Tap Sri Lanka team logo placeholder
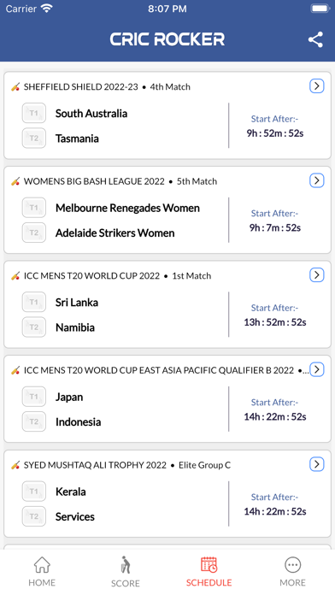Screen dimensions: 335x595 click(x=34, y=302)
